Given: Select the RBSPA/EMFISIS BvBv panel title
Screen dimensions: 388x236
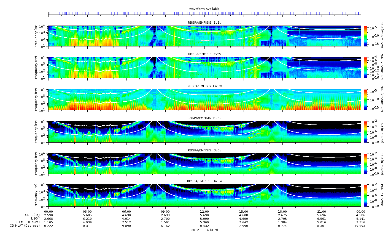Looking at the screenshot, I should click(x=204, y=150).
